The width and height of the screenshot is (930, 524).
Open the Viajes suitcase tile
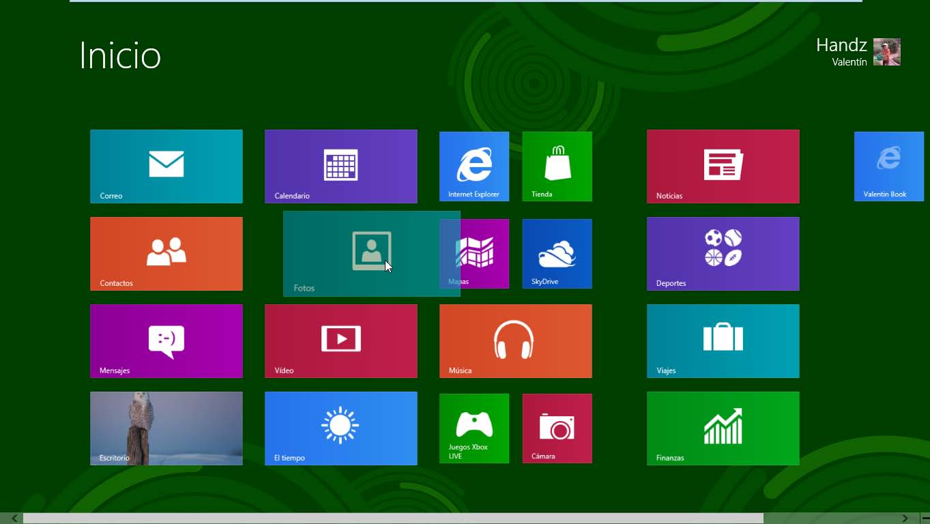click(x=723, y=340)
